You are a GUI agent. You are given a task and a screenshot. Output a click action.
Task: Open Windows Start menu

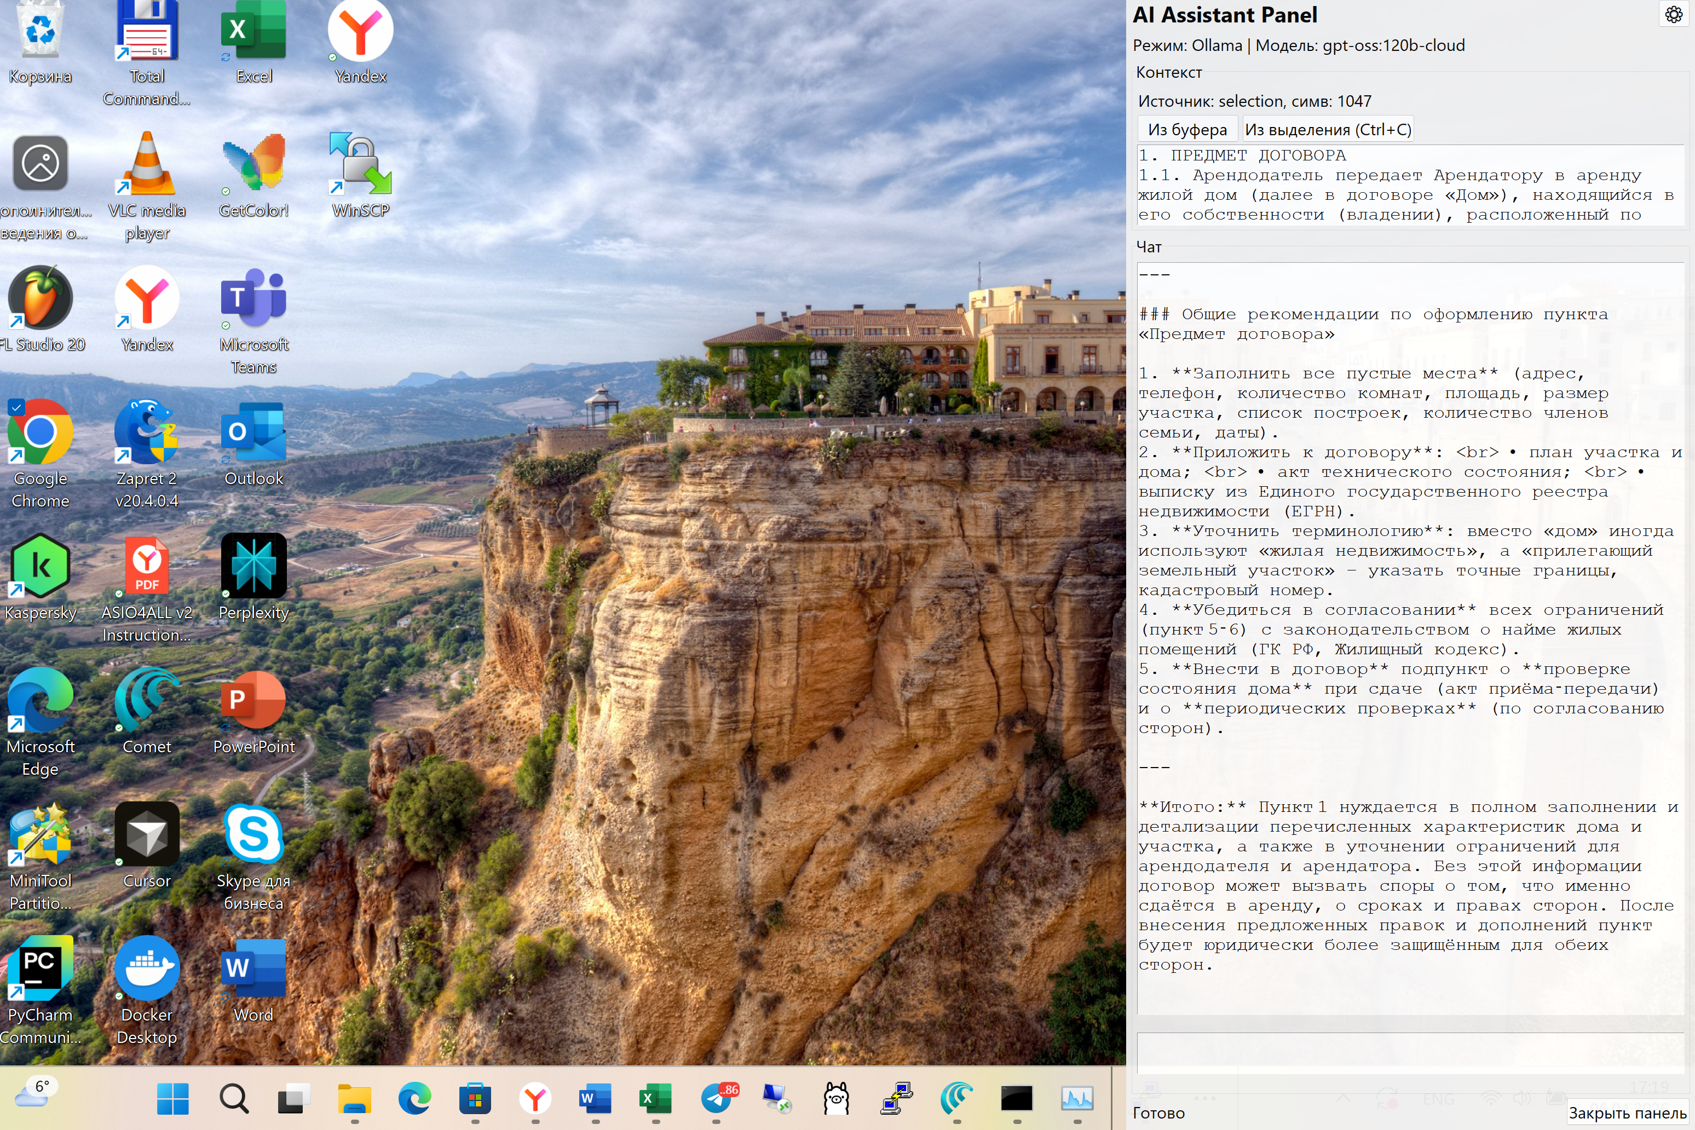click(x=173, y=1098)
